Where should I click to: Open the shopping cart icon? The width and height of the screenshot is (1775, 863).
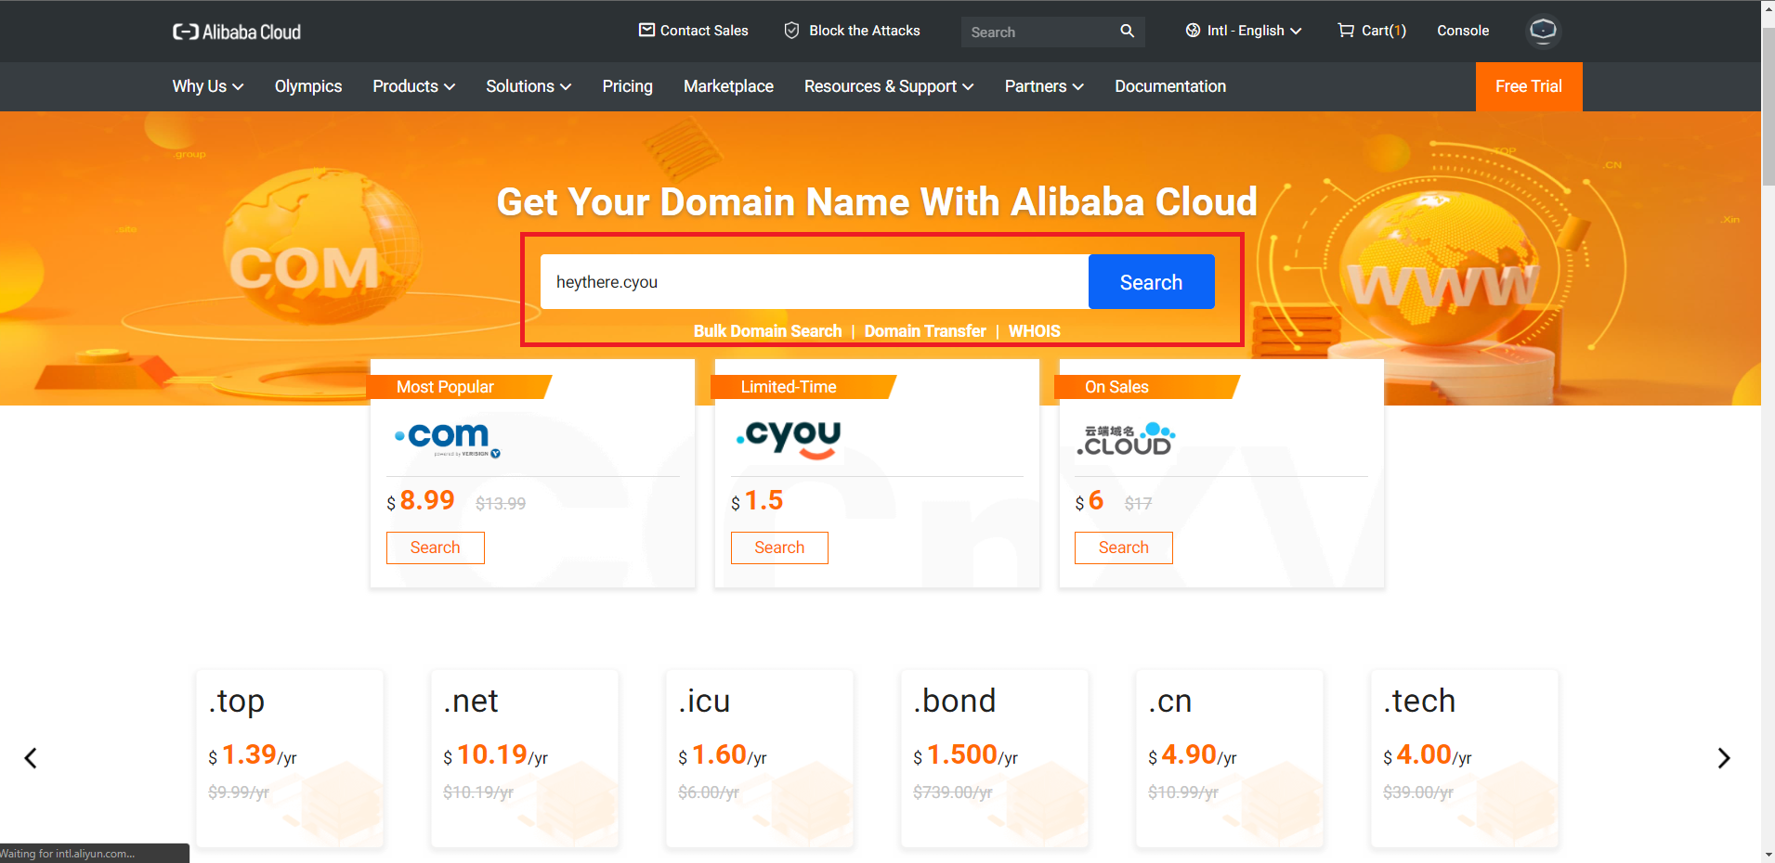coord(1346,31)
